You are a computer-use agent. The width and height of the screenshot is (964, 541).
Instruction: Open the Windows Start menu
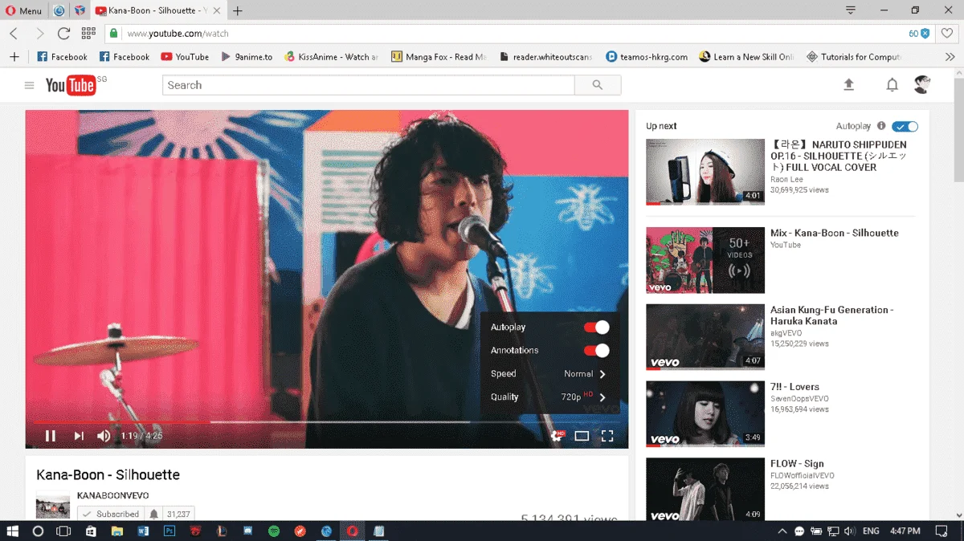pyautogui.click(x=13, y=531)
